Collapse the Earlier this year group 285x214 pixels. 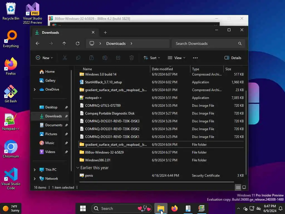[78, 167]
